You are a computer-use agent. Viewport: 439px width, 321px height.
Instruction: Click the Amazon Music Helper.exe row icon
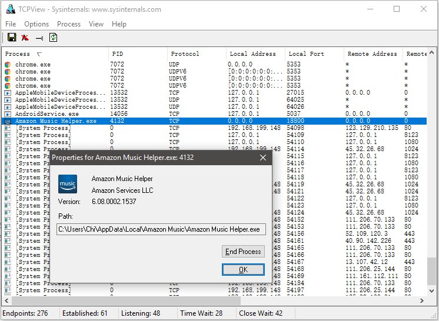pyautogui.click(x=8, y=121)
